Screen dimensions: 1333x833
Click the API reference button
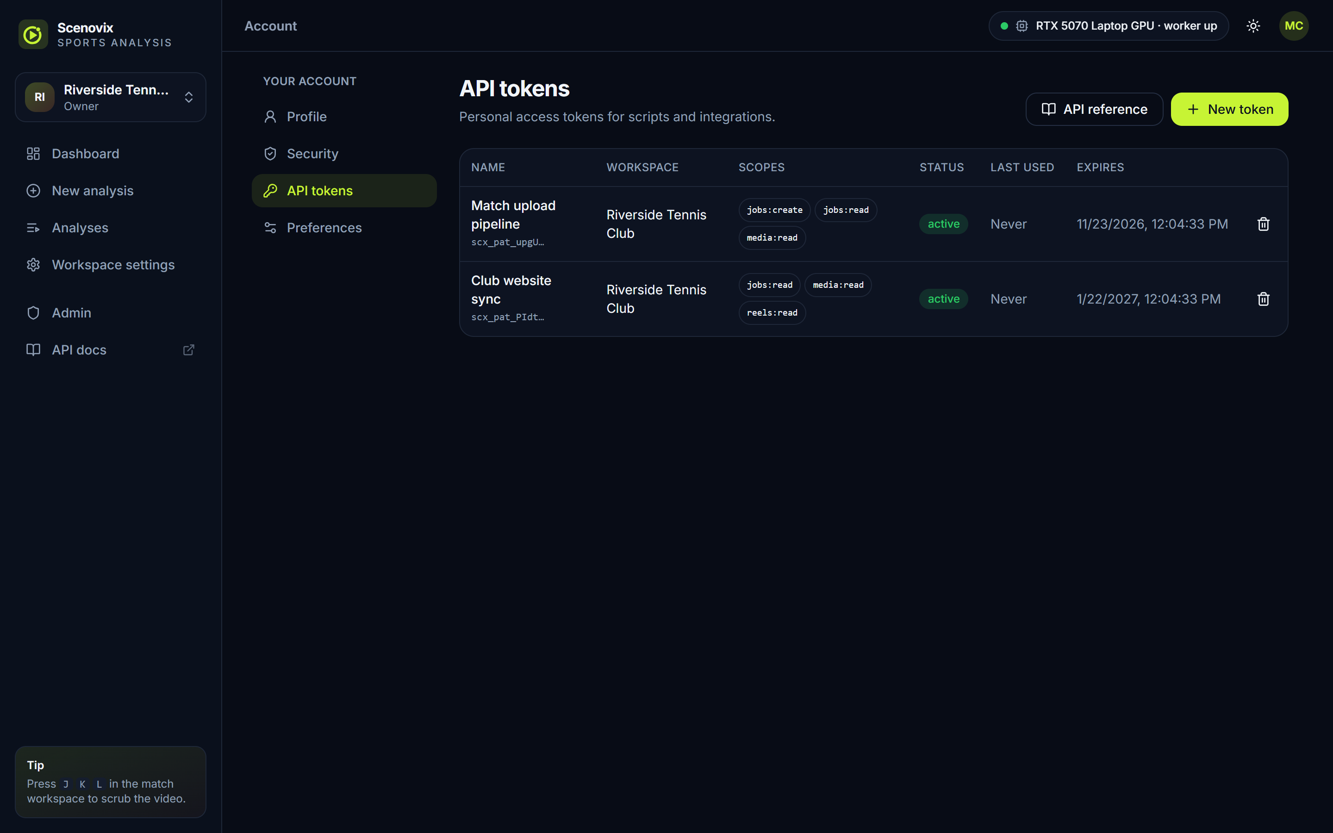pyautogui.click(x=1094, y=109)
